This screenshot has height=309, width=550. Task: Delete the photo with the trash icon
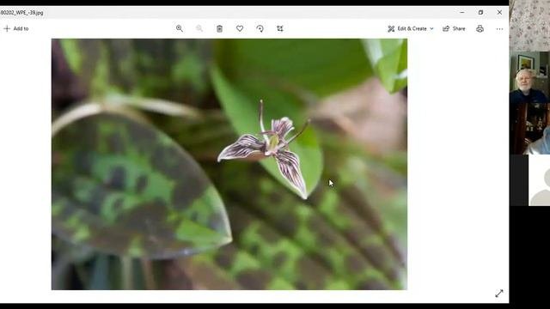(220, 28)
